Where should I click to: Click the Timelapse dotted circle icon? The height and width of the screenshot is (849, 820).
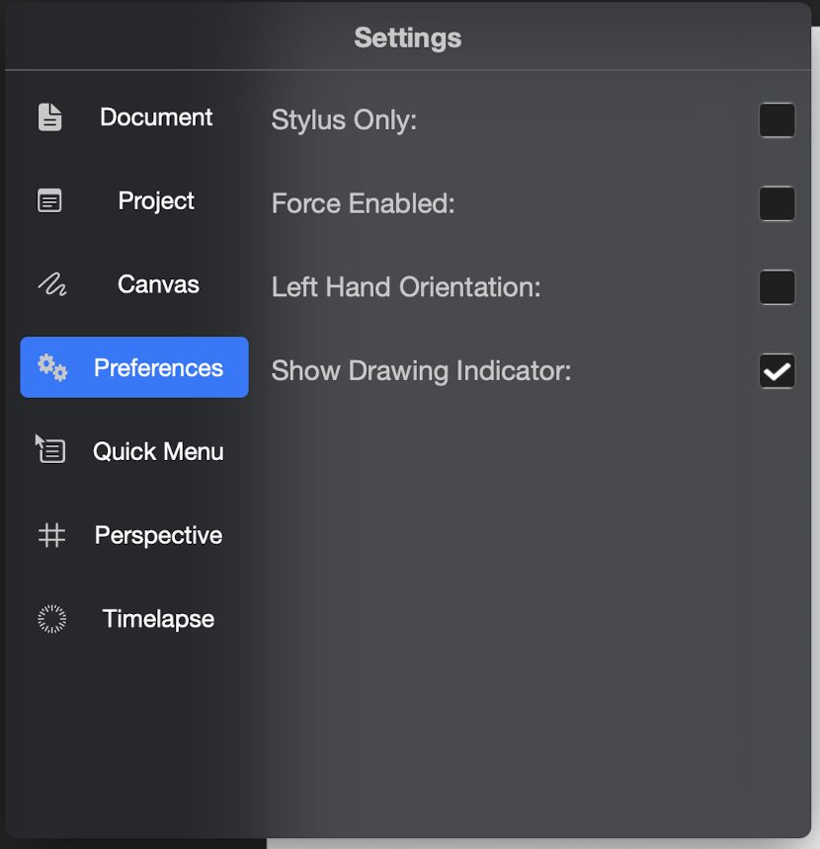[51, 619]
